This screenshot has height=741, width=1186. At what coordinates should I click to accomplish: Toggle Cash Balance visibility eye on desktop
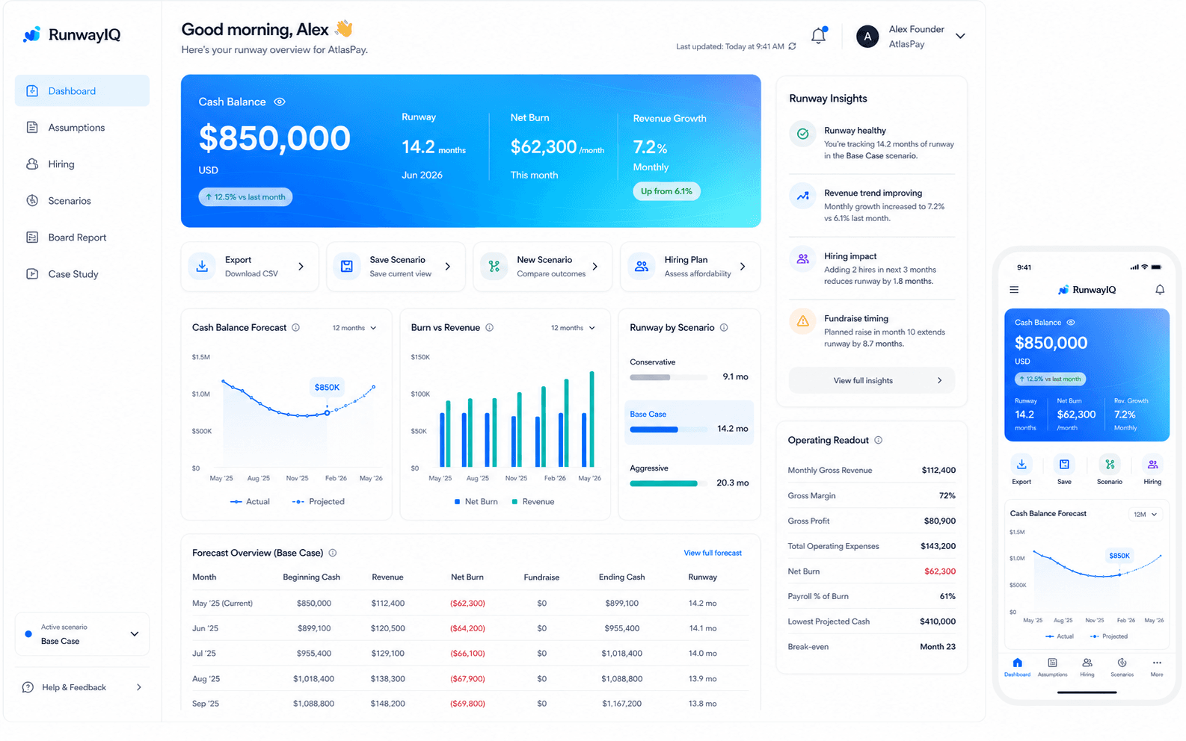[280, 102]
